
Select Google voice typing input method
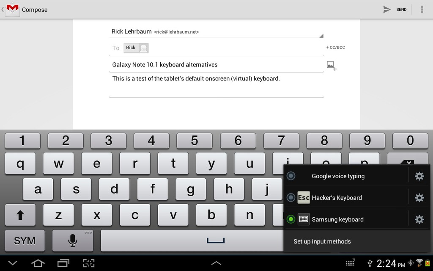pyautogui.click(x=346, y=176)
